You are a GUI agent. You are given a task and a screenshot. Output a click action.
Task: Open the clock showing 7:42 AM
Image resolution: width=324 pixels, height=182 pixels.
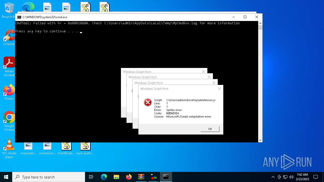click(302, 177)
